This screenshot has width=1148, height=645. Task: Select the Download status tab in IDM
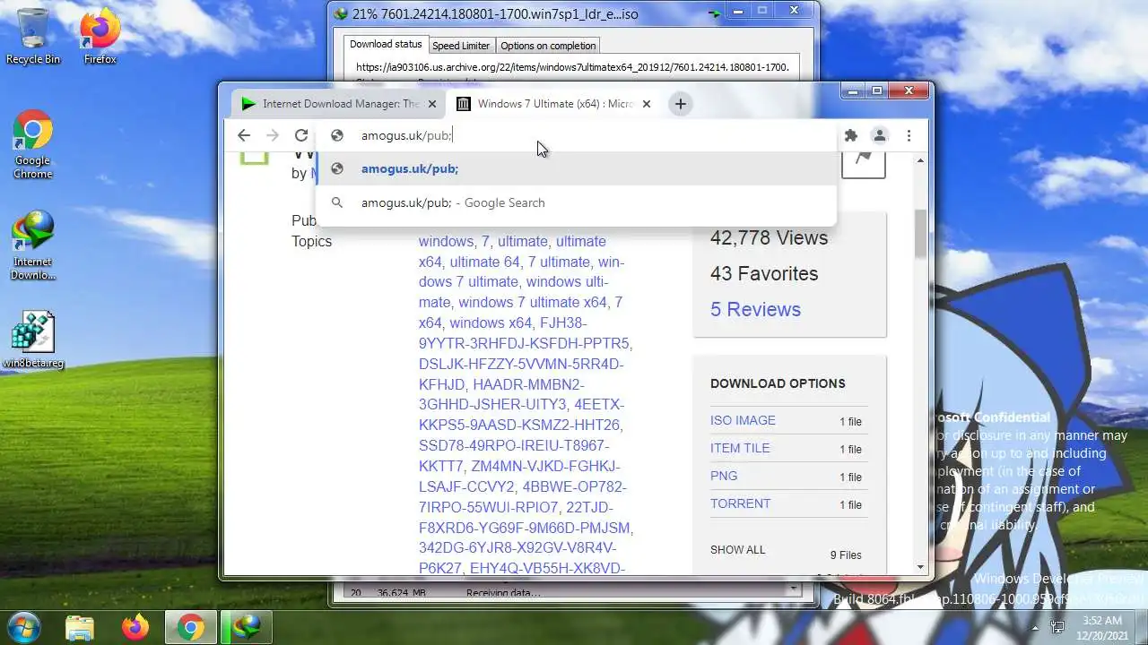tap(386, 45)
